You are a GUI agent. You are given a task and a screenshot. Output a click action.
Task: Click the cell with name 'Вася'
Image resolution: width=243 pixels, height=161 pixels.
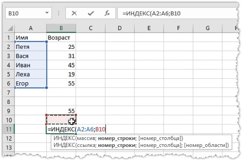point(30,56)
